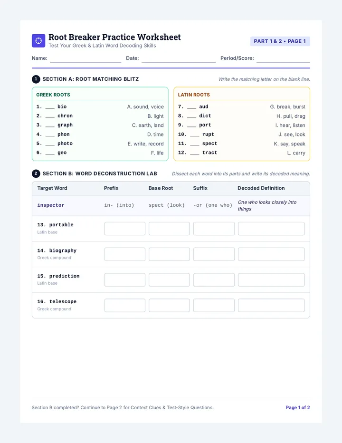Screen dimensions: 342x443
Task: Click the Period/Score blank line
Action: [x=283, y=62]
